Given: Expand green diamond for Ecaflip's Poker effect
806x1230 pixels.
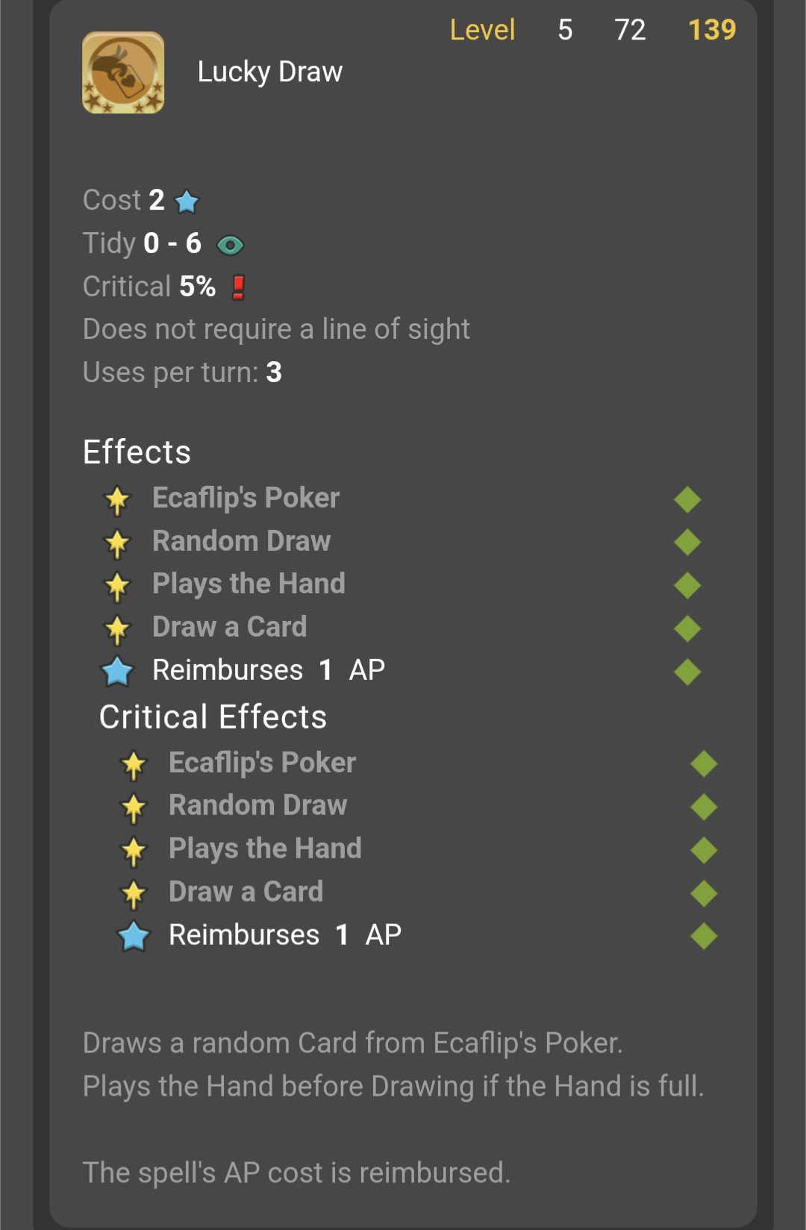Looking at the screenshot, I should point(687,499).
